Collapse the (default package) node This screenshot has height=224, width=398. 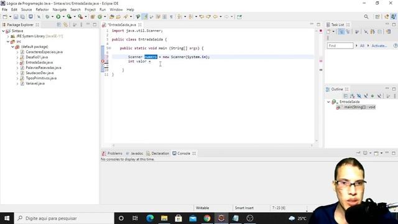12,47
